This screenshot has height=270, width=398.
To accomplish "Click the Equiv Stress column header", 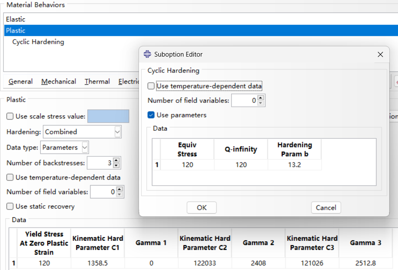I will click(187, 149).
